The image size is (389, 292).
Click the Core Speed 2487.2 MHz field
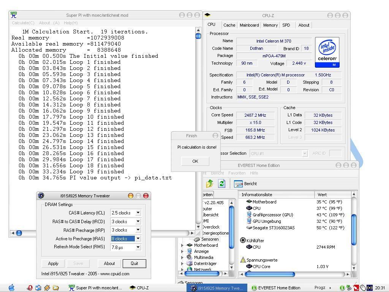[x=255, y=115]
